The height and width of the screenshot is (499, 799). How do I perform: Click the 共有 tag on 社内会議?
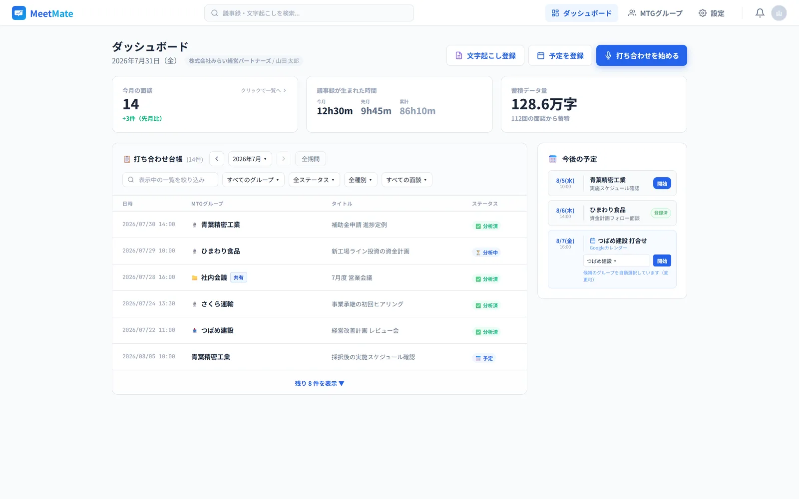[x=239, y=278]
